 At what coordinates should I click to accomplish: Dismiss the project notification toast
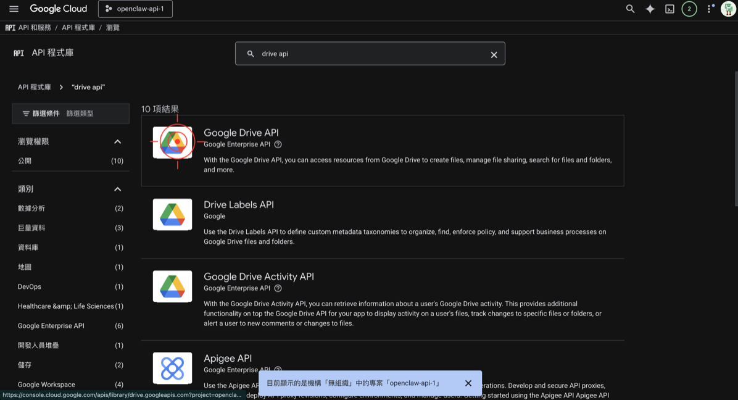tap(468, 383)
